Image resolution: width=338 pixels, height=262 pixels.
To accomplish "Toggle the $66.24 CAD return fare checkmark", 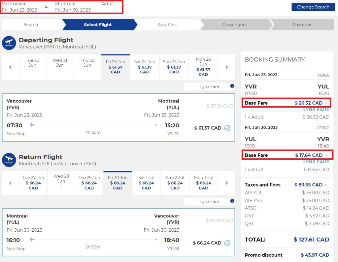I will [227, 243].
